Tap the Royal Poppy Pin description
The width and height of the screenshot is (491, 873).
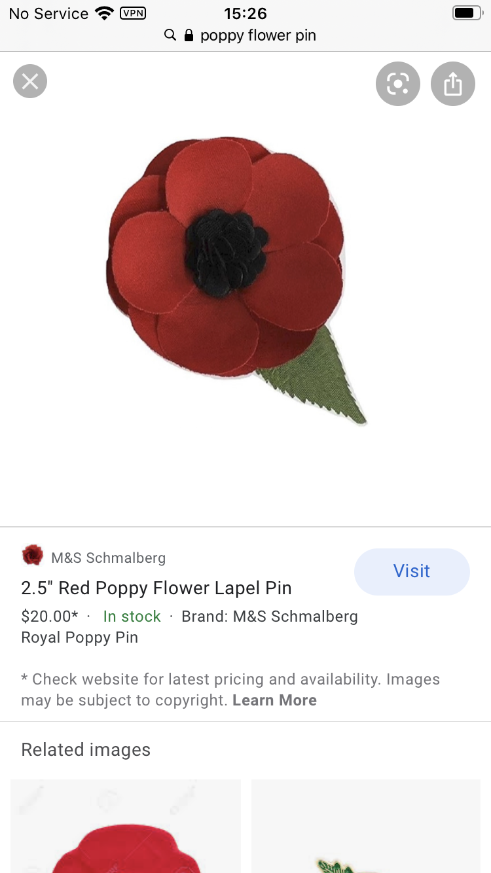[80, 638]
